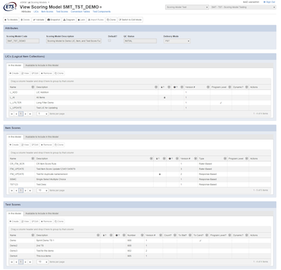
Task: Jump to the Item Scores section link
Action: [47, 11]
